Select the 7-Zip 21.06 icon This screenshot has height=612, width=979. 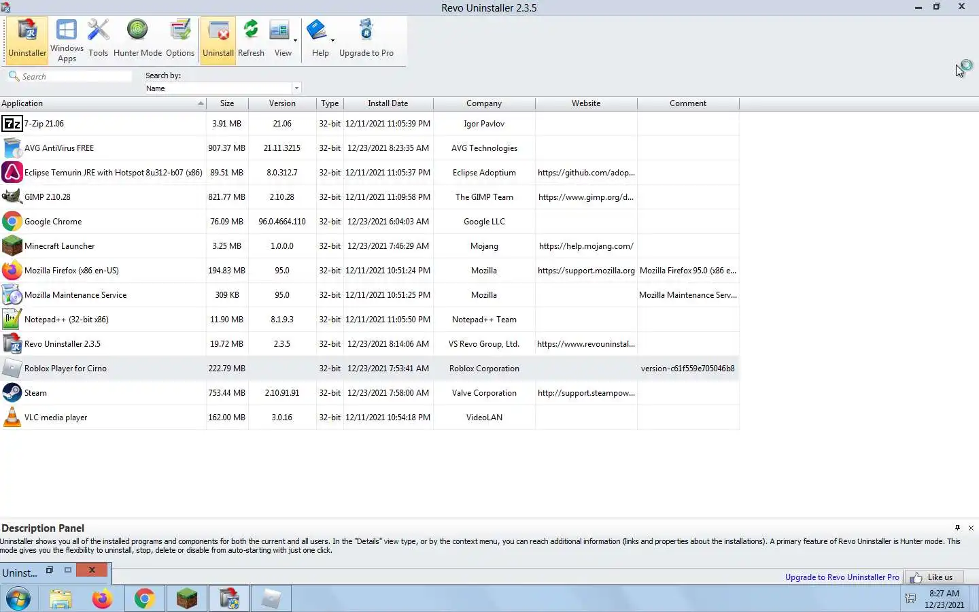(12, 124)
